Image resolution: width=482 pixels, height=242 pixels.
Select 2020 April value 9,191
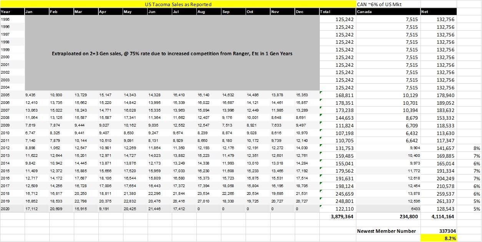[x=110, y=209]
